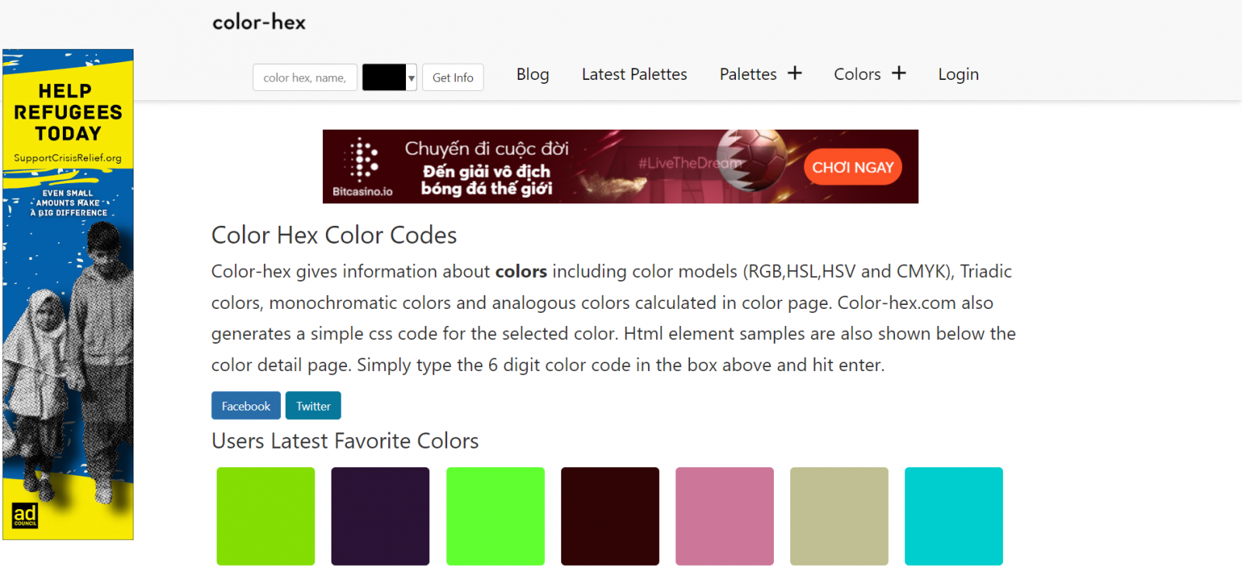1242x572 pixels.
Task: Type in the color hex name field
Action: (304, 78)
